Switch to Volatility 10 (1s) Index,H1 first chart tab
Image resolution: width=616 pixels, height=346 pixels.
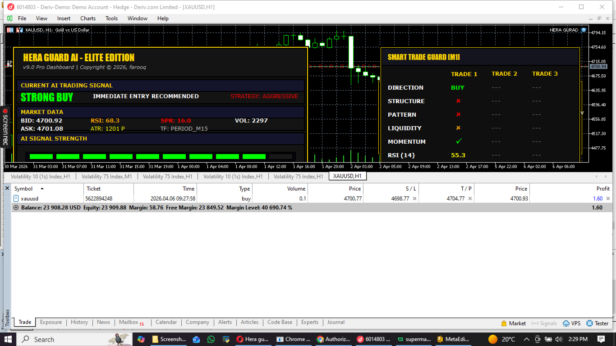tap(40, 177)
